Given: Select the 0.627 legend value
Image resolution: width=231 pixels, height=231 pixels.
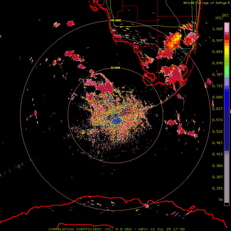Looking at the screenshot, I should (217, 109).
